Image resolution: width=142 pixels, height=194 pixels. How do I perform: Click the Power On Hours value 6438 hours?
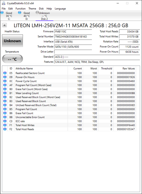pos(130,52)
